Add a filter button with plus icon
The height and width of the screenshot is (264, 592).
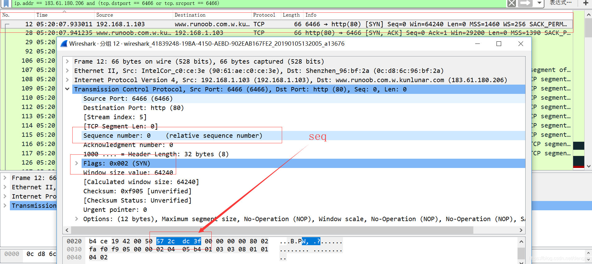click(x=586, y=3)
